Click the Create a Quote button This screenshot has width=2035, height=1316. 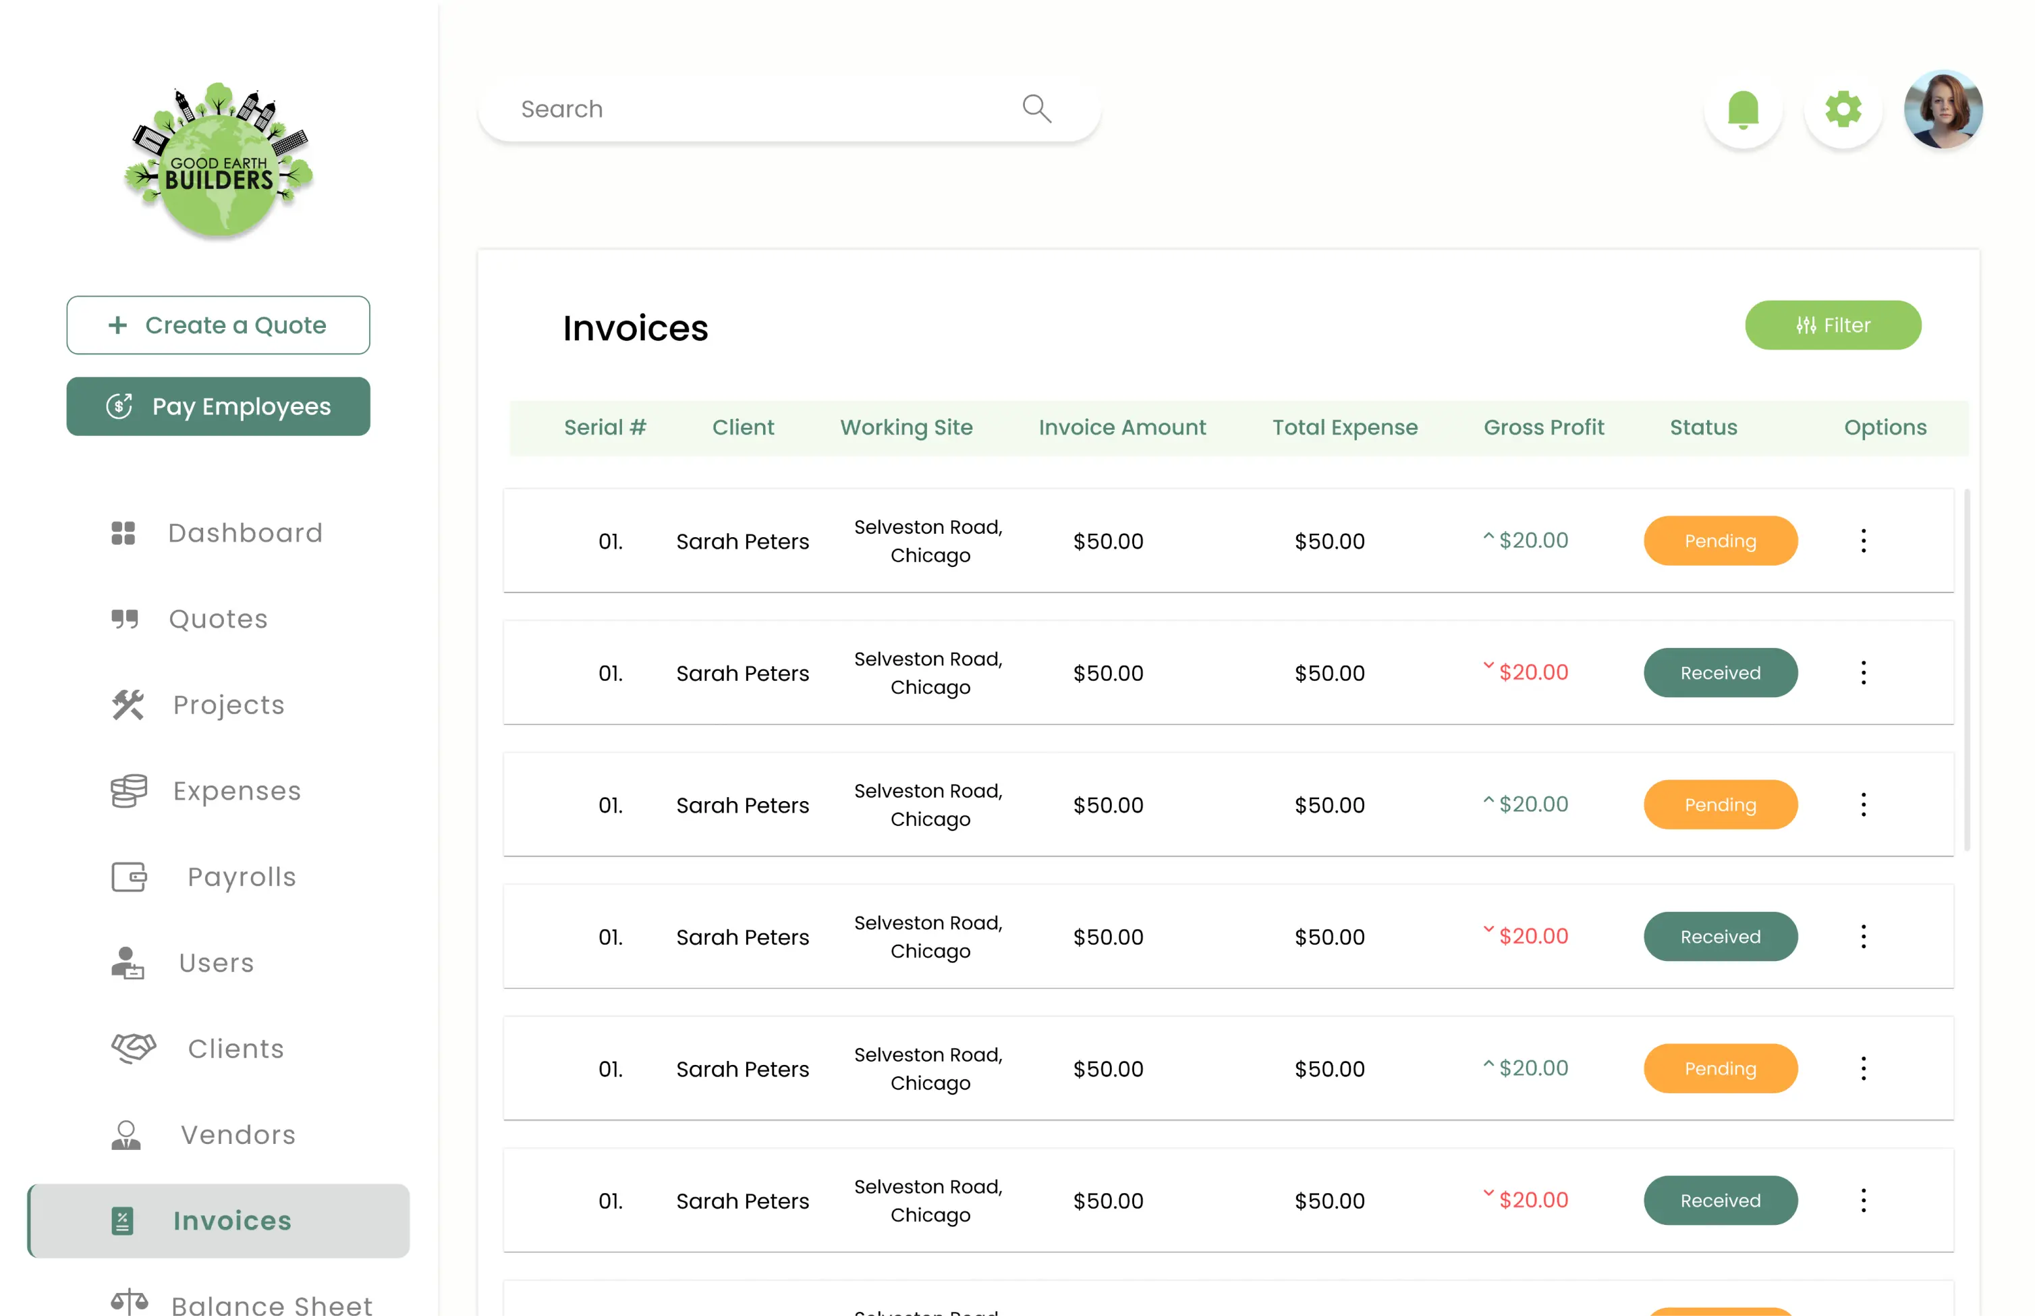coord(218,325)
